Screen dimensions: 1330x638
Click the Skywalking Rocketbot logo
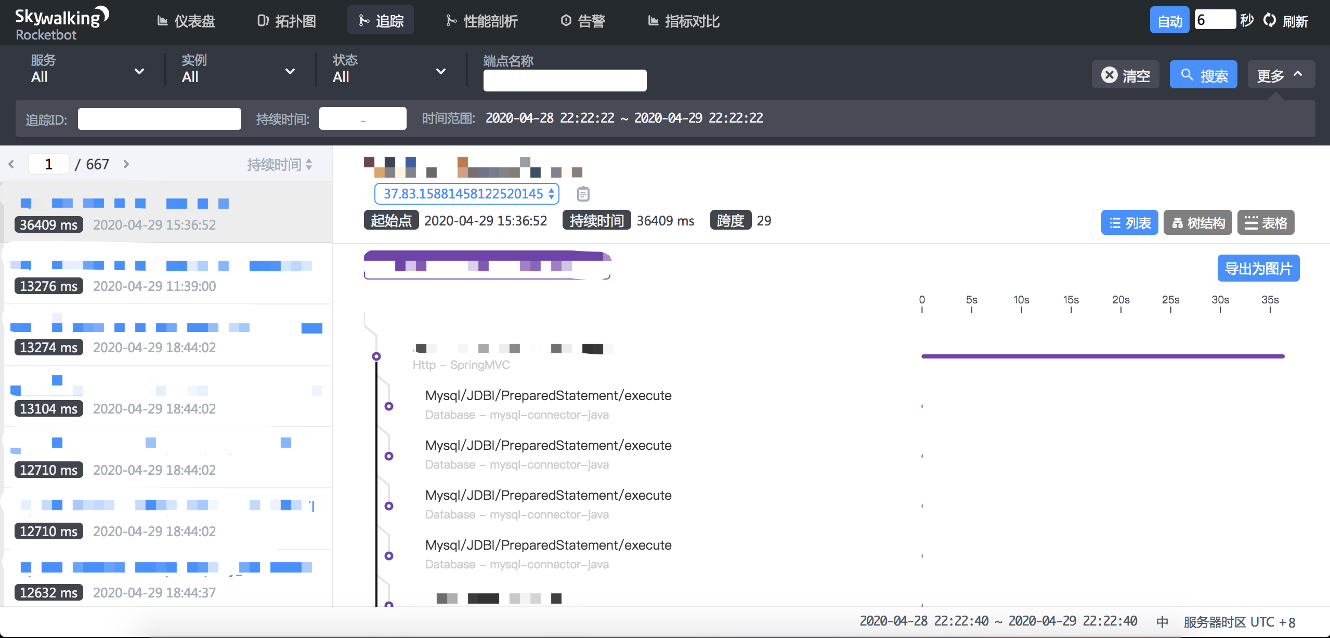[61, 23]
